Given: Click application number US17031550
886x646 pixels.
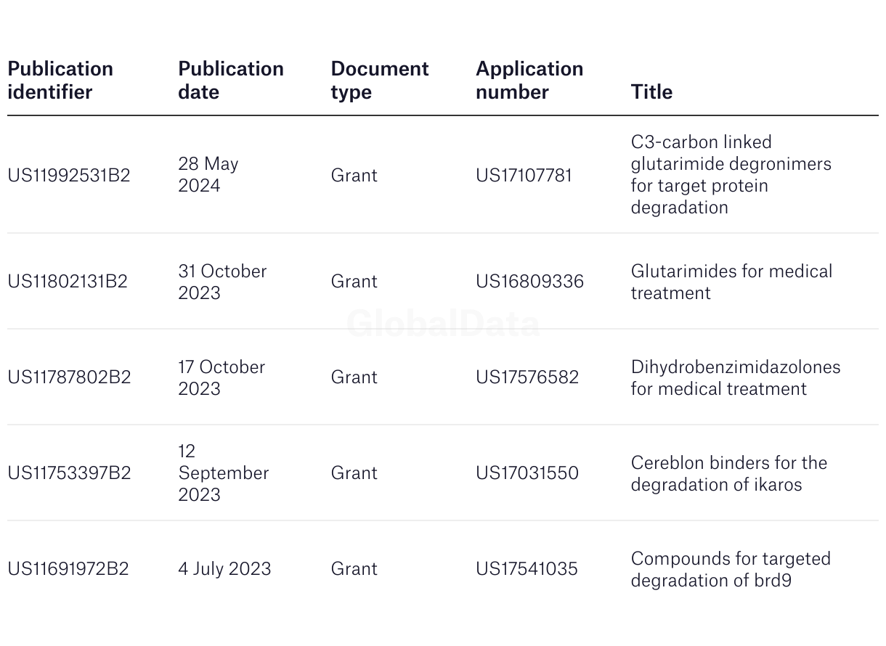Looking at the screenshot, I should tap(527, 473).
